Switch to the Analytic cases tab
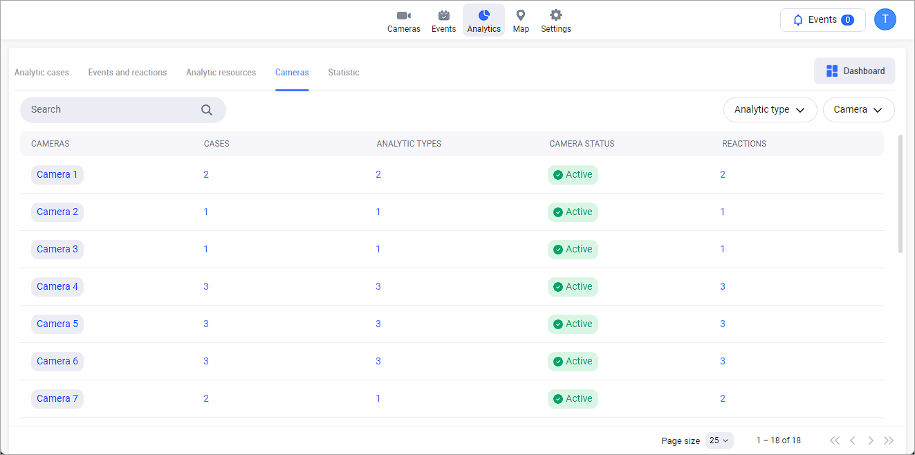This screenshot has height=455, width=915. pos(41,73)
